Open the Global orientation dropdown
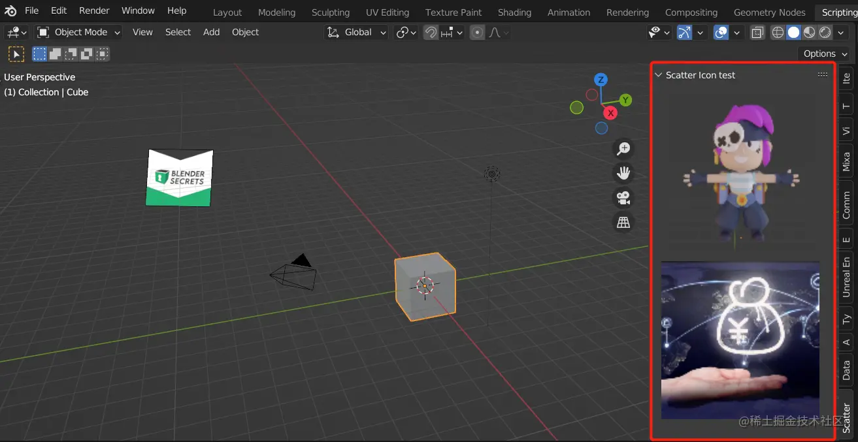Screen dimensions: 858x442 [x=356, y=32]
